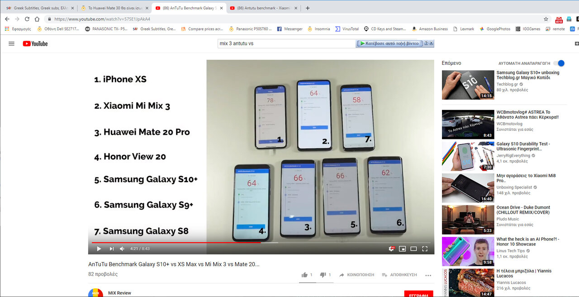This screenshot has width=579, height=297.
Task: Bookmark this page with the star
Action: click(546, 19)
